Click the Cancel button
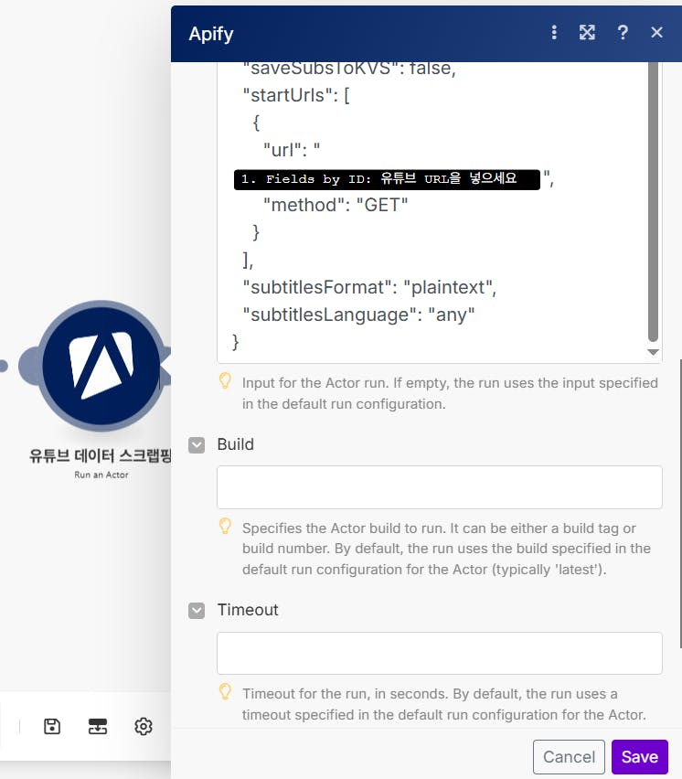Screen dimensions: 682x779 (x=569, y=757)
